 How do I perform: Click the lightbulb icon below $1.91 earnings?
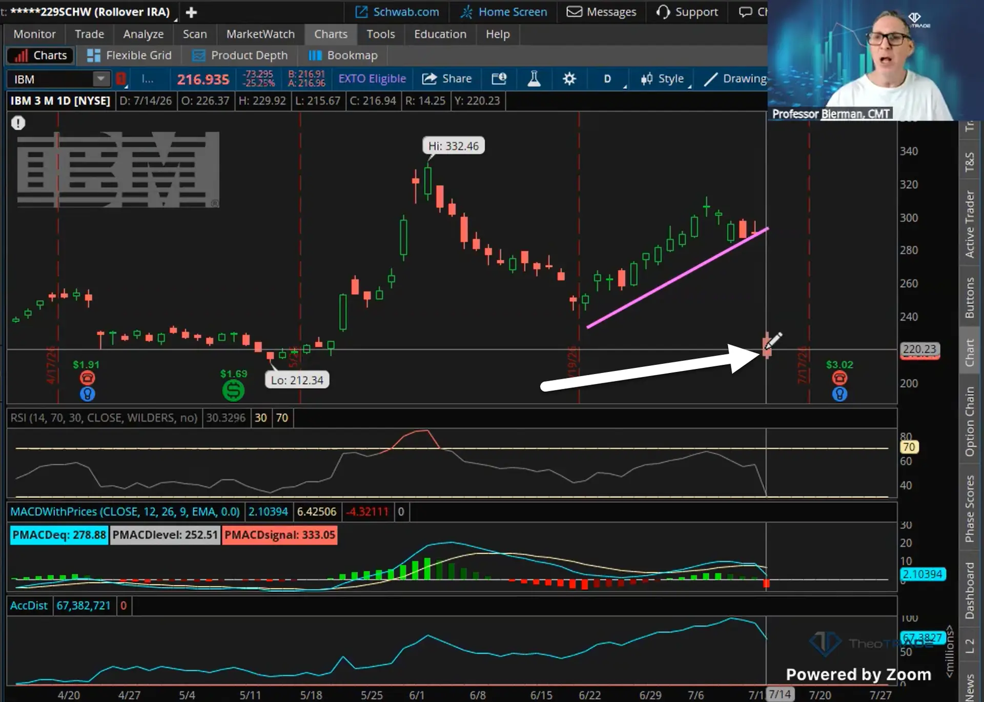coord(87,394)
